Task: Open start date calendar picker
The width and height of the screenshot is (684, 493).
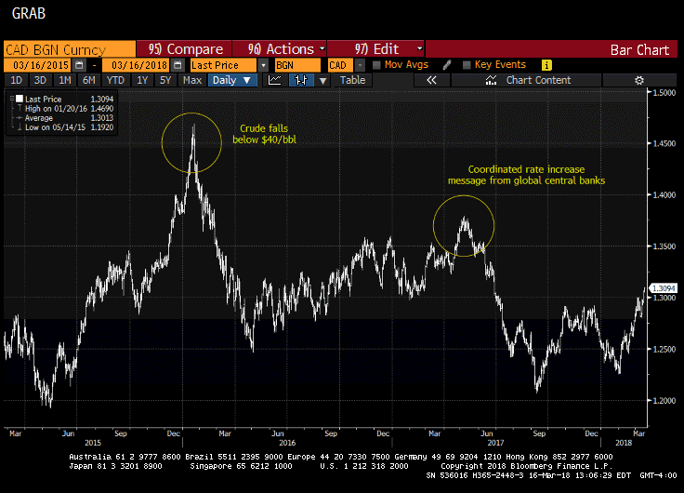Action: (x=79, y=65)
